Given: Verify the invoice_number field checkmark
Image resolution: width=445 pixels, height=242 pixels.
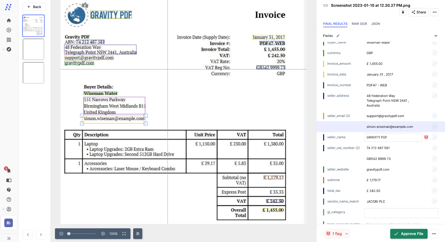Looking at the screenshot, I should [x=434, y=85].
